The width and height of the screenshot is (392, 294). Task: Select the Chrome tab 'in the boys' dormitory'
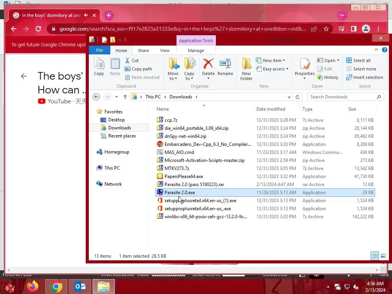click(x=51, y=15)
